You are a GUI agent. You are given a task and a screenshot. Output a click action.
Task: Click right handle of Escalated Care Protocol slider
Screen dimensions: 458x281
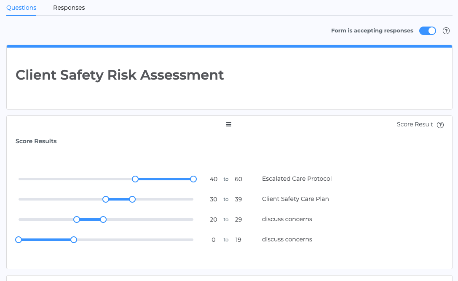[x=193, y=179]
